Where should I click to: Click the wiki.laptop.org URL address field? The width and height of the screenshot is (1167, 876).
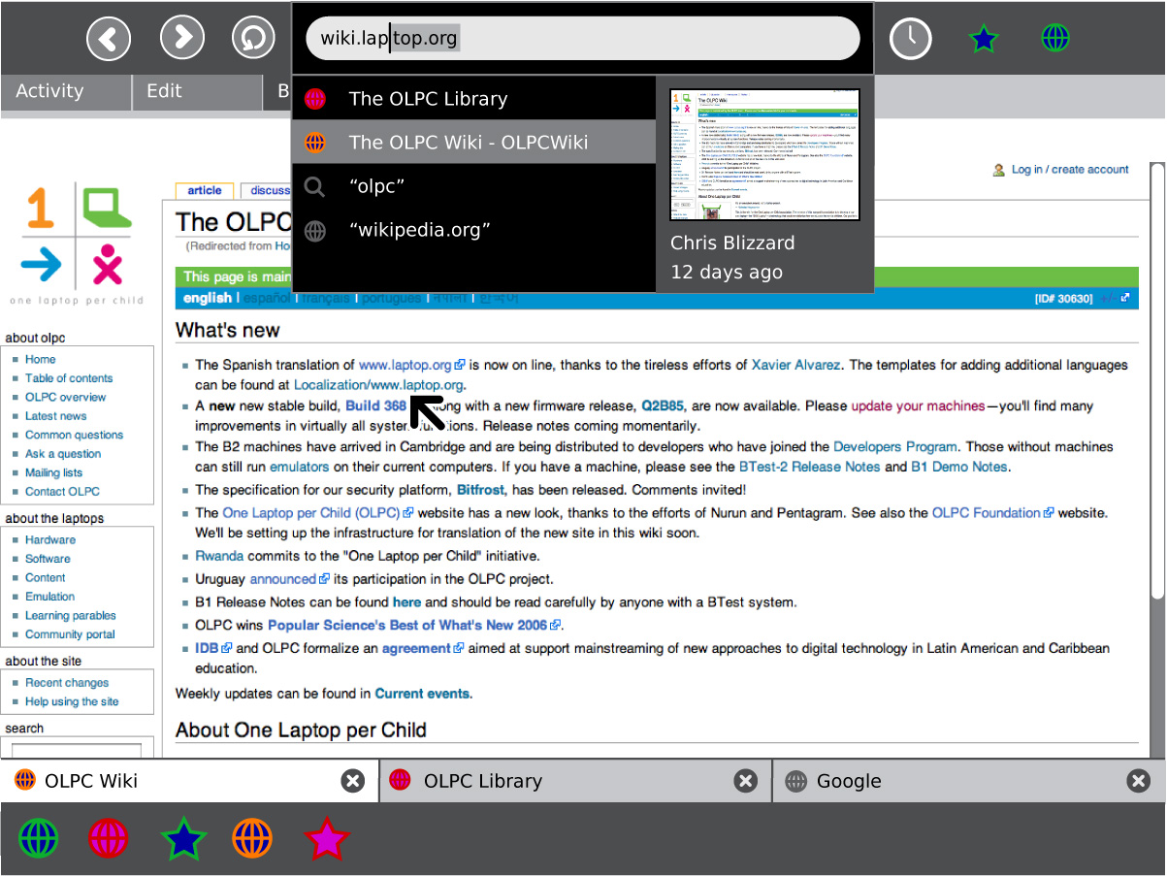(582, 39)
